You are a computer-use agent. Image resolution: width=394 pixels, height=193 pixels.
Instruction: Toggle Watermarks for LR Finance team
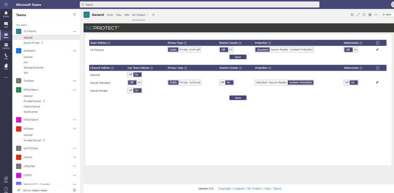pyautogui.click(x=351, y=50)
